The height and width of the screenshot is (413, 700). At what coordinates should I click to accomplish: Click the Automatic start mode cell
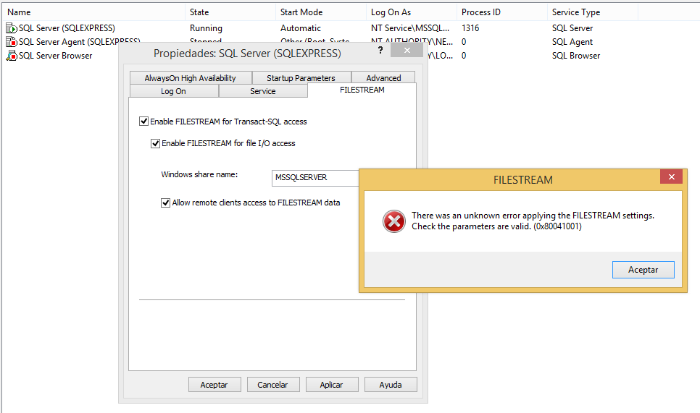pos(301,28)
